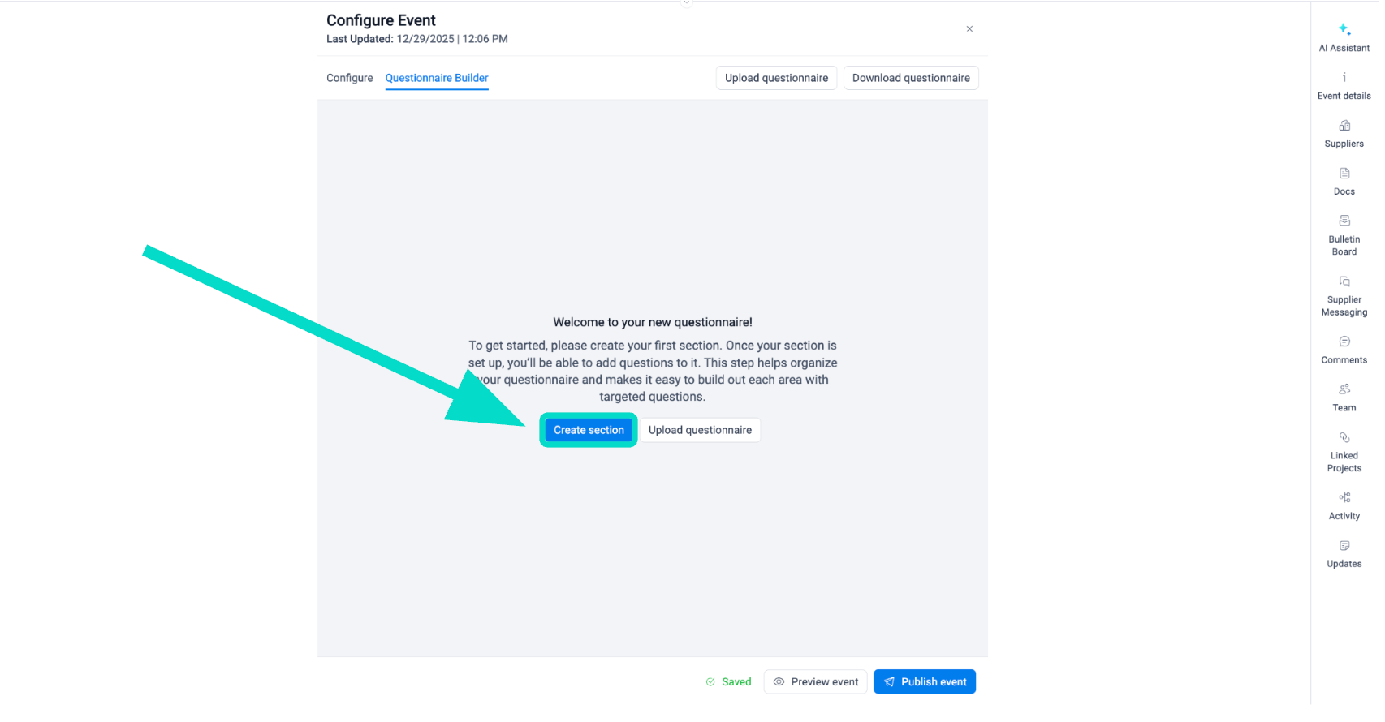Open the Suppliers panel icon

coord(1344,126)
